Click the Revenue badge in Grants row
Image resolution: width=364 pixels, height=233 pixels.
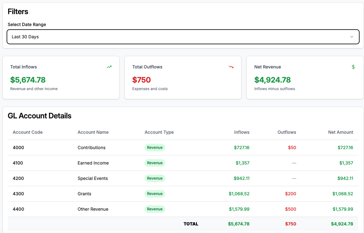click(x=155, y=194)
